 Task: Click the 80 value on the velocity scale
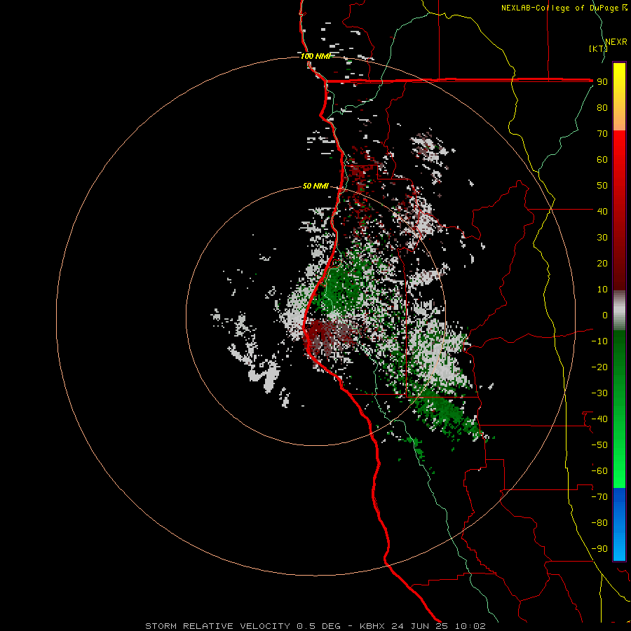tap(602, 107)
